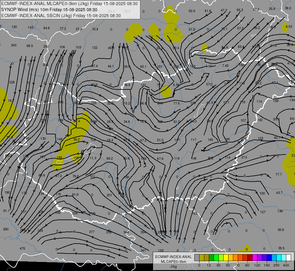Click the dark red legend swatch
The height and width of the screenshot is (271, 295).
(x=250, y=257)
